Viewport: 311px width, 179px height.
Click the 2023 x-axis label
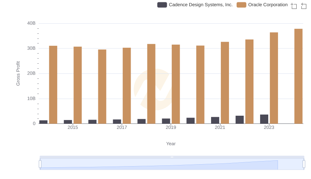269,127
